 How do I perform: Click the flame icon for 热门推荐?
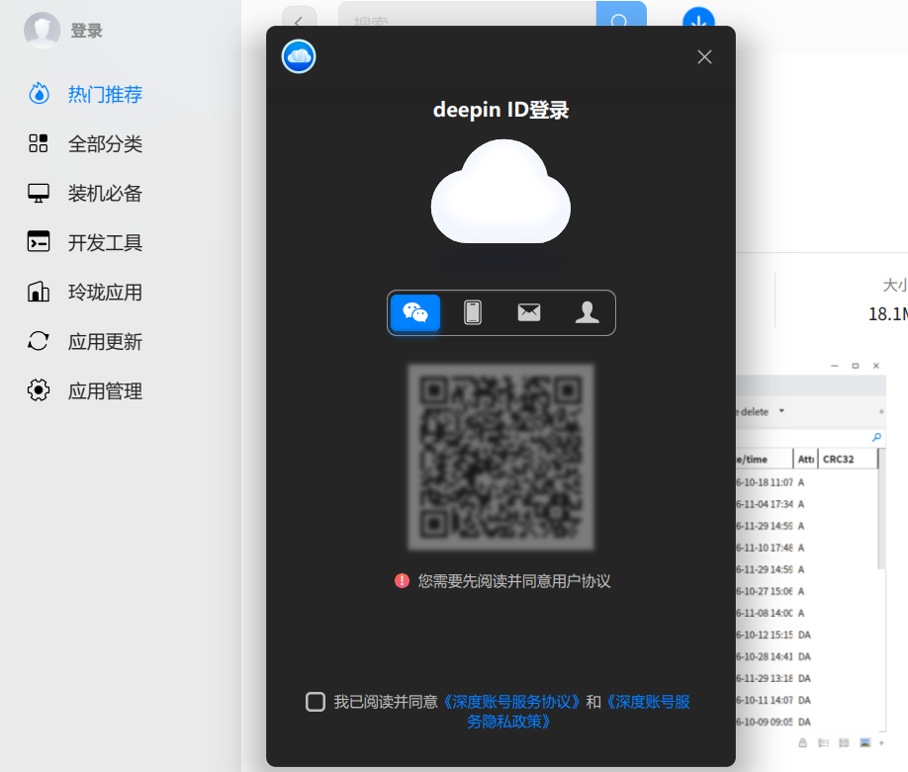pos(39,93)
